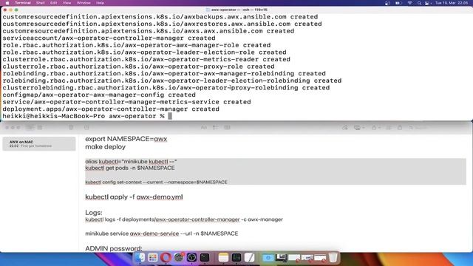Open Opera browser from the Dock
Viewport: 473px width, 266px height.
click(x=166, y=257)
